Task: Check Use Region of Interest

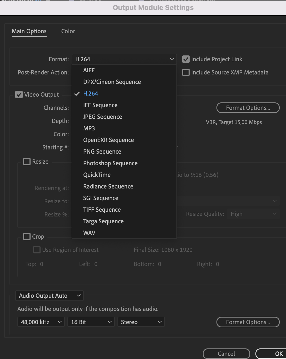Action: tap(37, 250)
